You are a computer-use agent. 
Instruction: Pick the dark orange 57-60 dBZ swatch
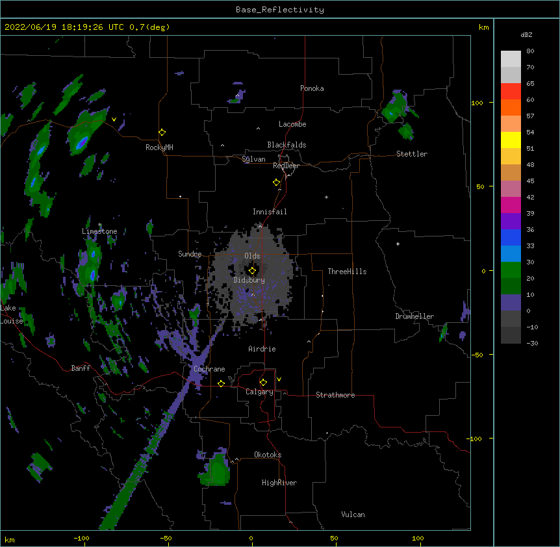[511, 107]
